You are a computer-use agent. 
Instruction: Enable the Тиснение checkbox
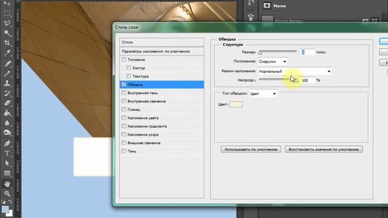(124, 59)
